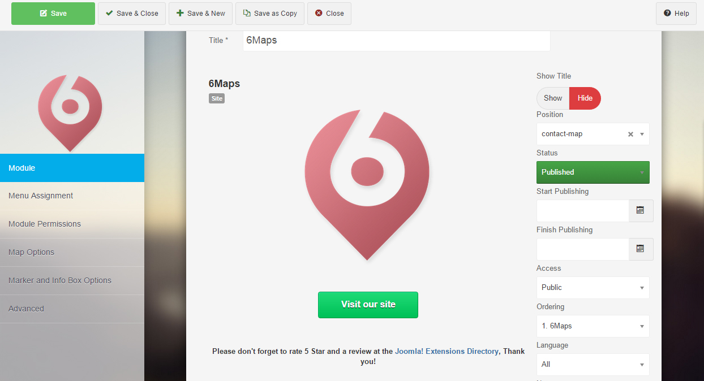The width and height of the screenshot is (704, 381).
Task: Open the Finish Publishing calendar icon
Action: (x=641, y=249)
